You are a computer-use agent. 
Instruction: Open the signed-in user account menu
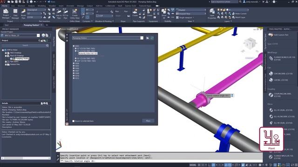click(251, 2)
